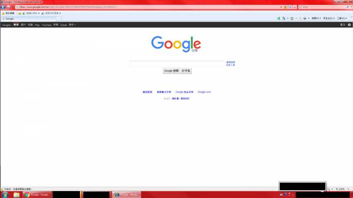Screen dimensions: 353x198
Task: Click the Bing search box
Action: pyautogui.click(x=324, y=7)
